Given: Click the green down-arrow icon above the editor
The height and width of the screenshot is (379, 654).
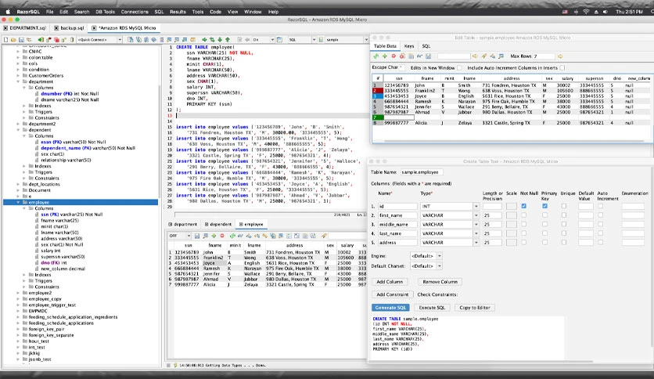Looking at the screenshot, I should click(221, 40).
